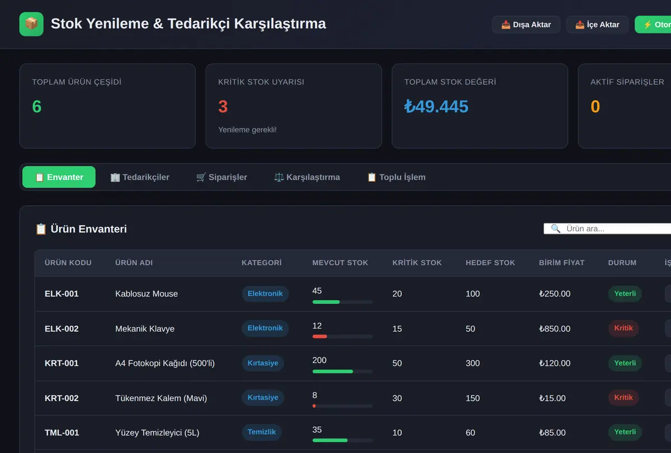Click the Kablosuz Mouse product name
Image resolution: width=671 pixels, height=453 pixels.
(x=147, y=294)
